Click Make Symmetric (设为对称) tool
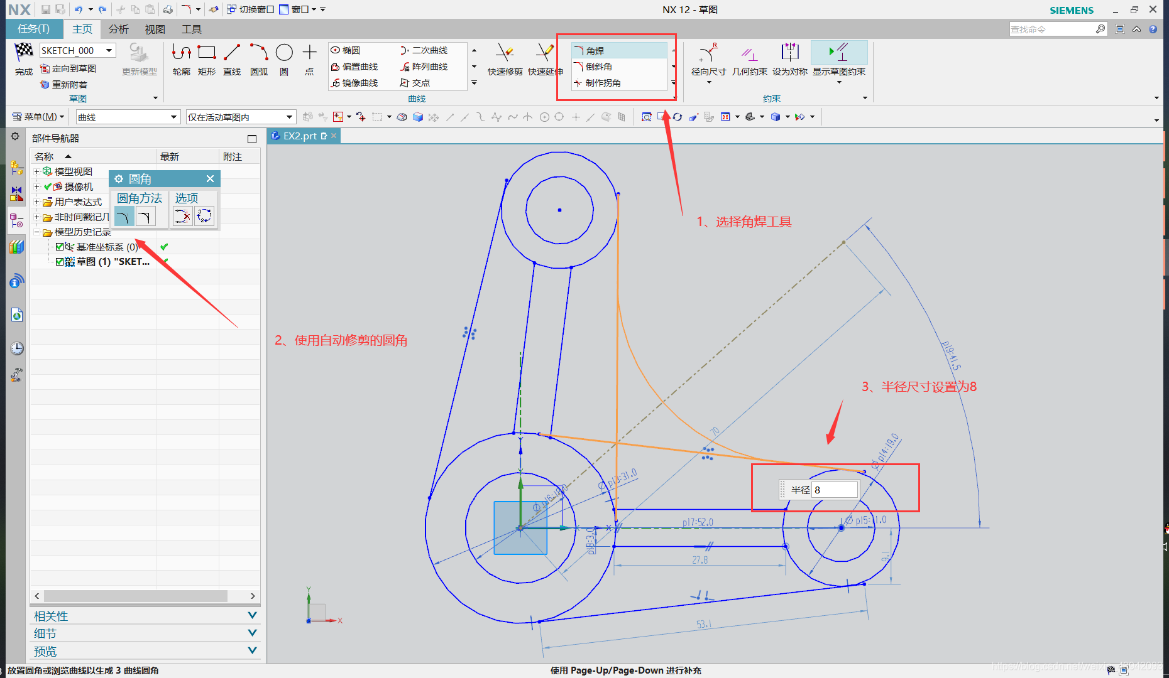Viewport: 1169px width, 678px height. coord(790,59)
